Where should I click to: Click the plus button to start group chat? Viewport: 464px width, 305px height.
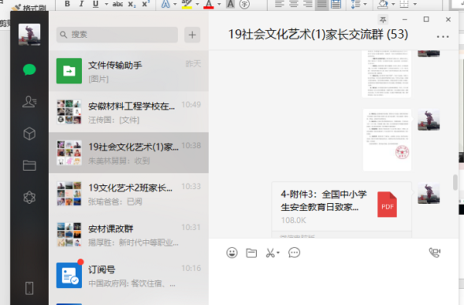(x=192, y=35)
